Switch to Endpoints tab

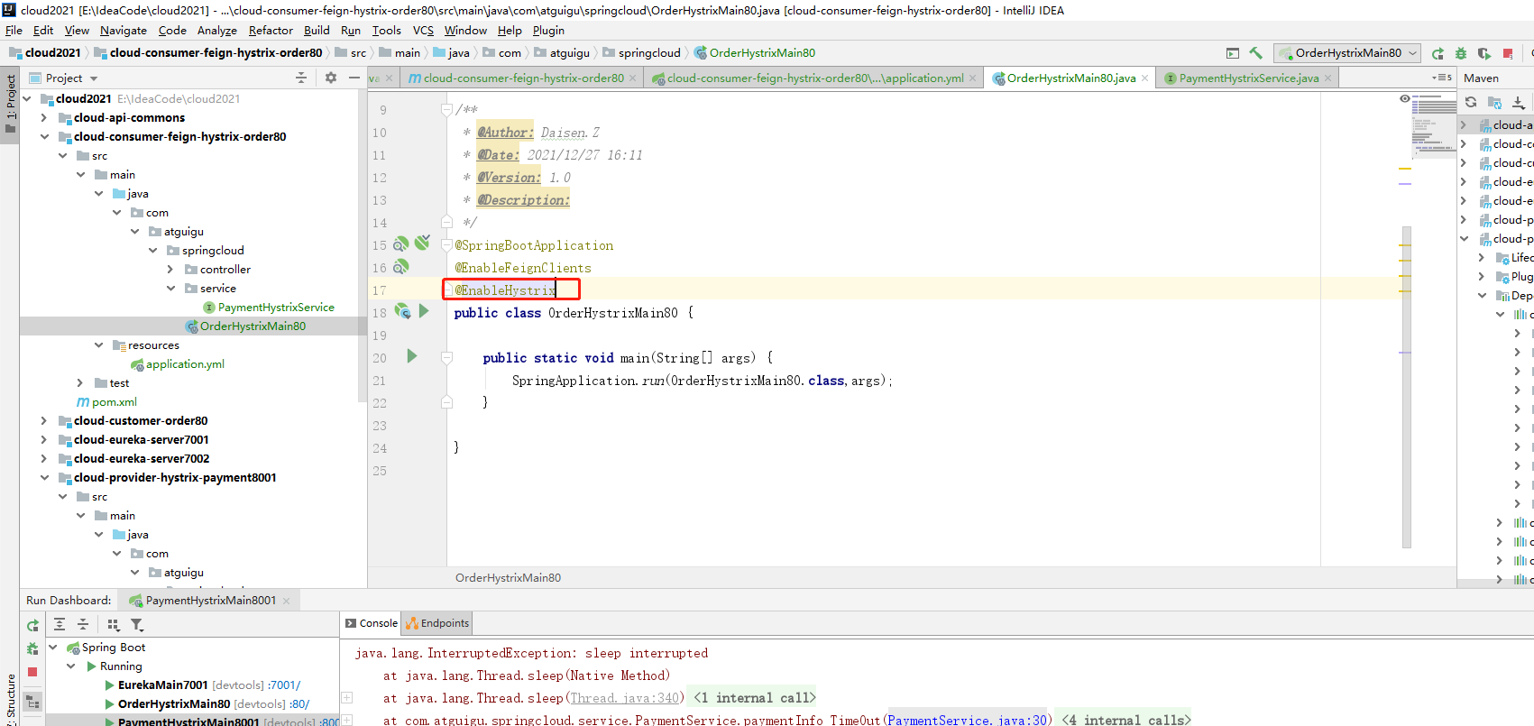[x=437, y=623]
